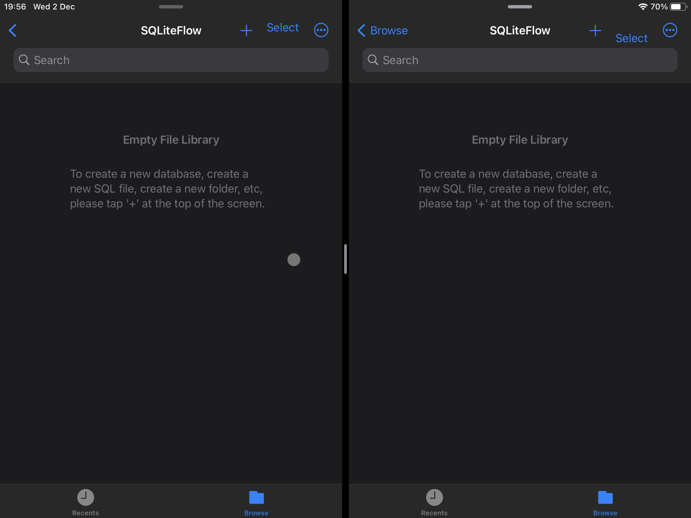Tap the ellipsis more options icon on the left
691x518 pixels.
click(x=321, y=30)
